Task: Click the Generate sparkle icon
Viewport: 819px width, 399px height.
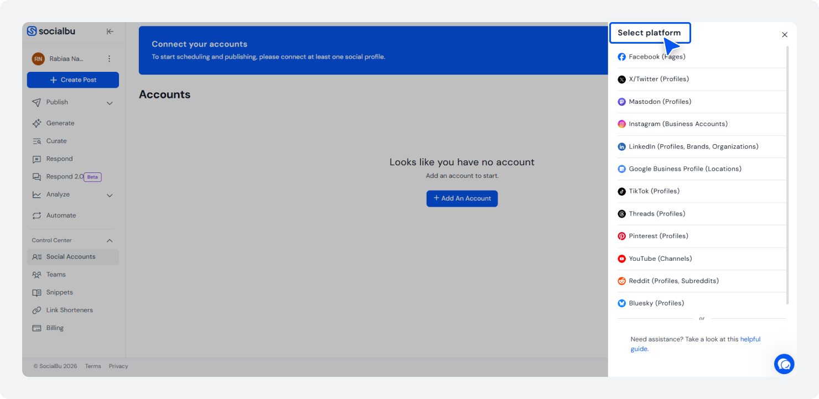Action: [37, 123]
